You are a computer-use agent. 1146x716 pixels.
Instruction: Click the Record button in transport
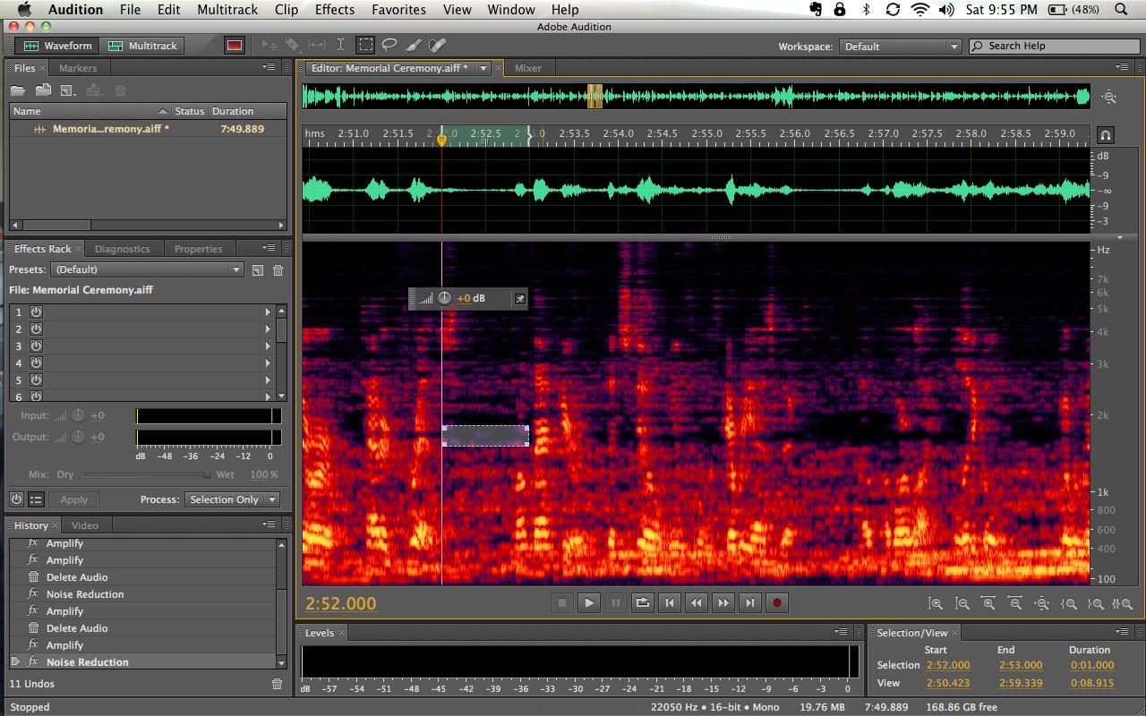pos(776,603)
